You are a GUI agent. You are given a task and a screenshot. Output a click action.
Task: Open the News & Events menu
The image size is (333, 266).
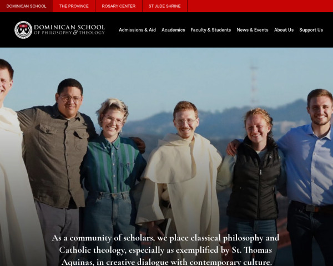tap(253, 30)
